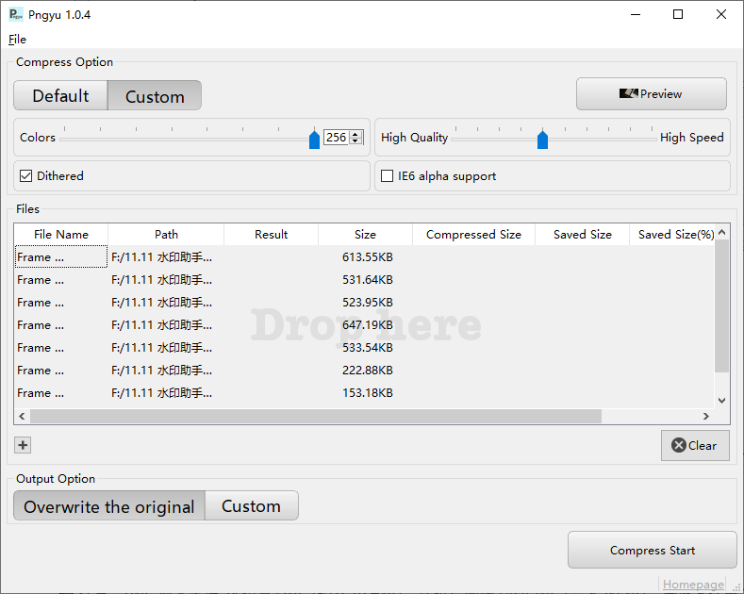Open the Homepage link

click(x=693, y=585)
